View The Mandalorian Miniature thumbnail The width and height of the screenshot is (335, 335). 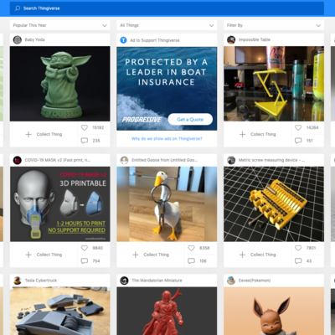[167, 311]
